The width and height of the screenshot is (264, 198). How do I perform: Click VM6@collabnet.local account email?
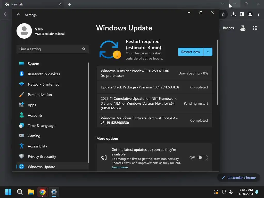coord(50,34)
